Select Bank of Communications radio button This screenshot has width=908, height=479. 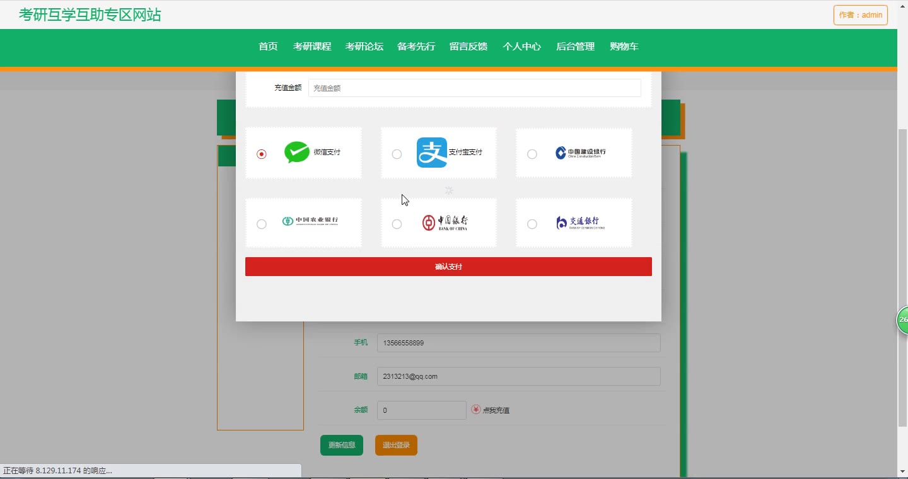tap(532, 224)
